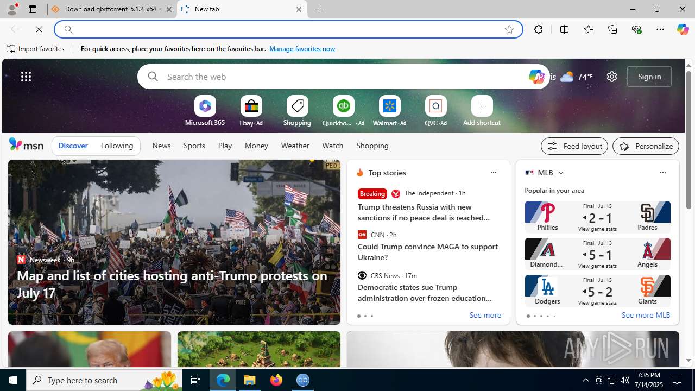695x391 pixels.
Task: Click the Personalize button
Action: click(x=646, y=146)
